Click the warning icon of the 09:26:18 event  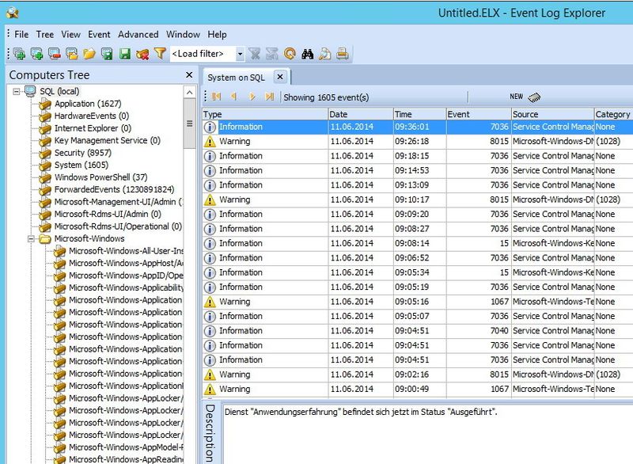pyautogui.click(x=210, y=142)
